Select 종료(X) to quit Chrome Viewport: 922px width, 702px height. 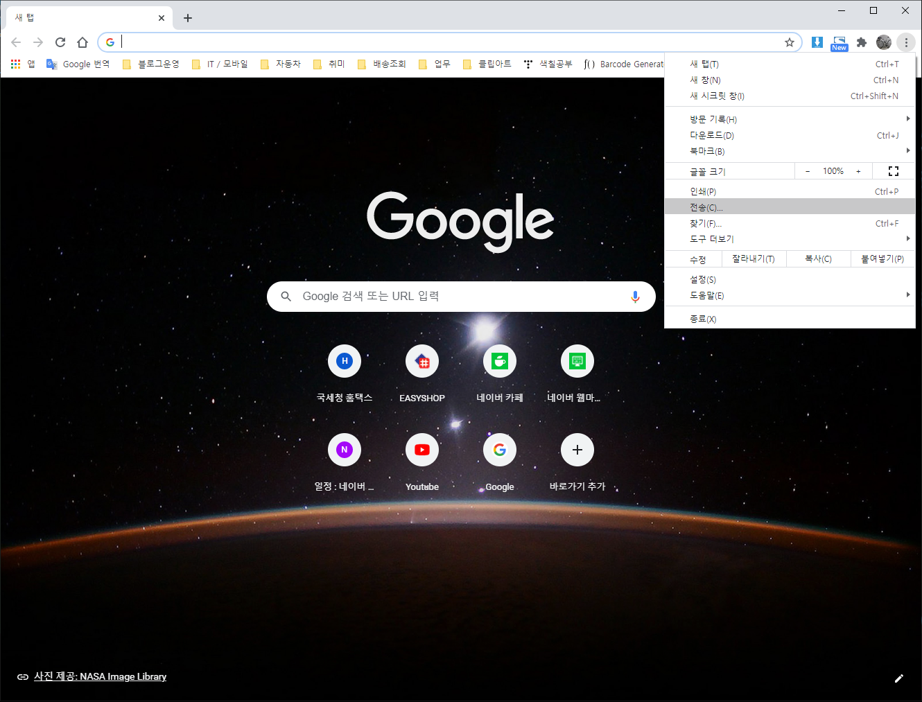[790, 319]
